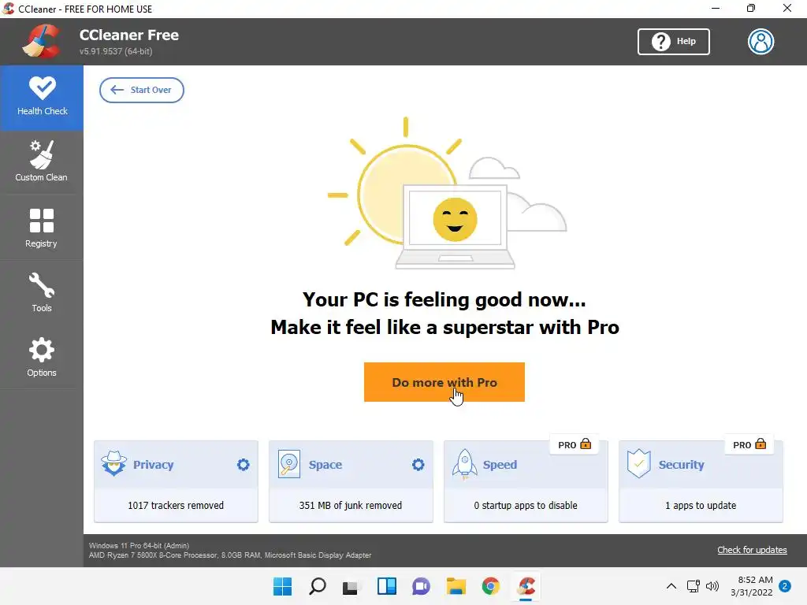Open the Windows Start menu
The image size is (807, 605).
click(282, 586)
